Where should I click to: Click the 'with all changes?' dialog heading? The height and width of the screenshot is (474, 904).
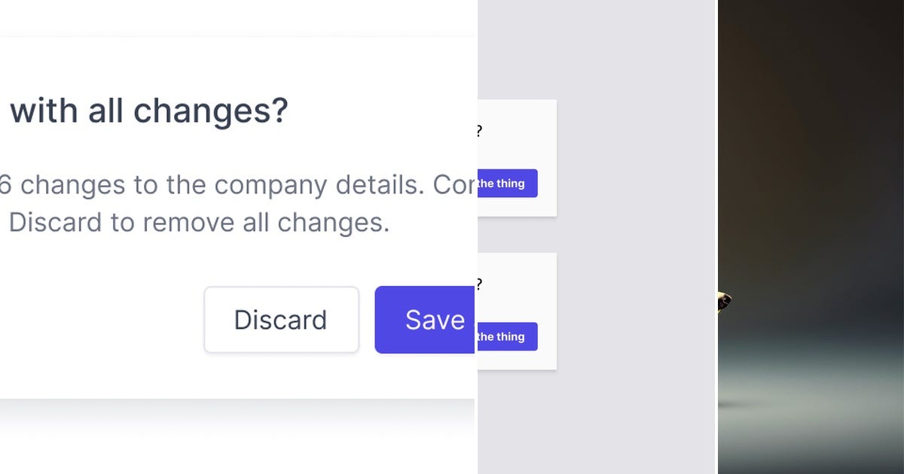point(147,110)
